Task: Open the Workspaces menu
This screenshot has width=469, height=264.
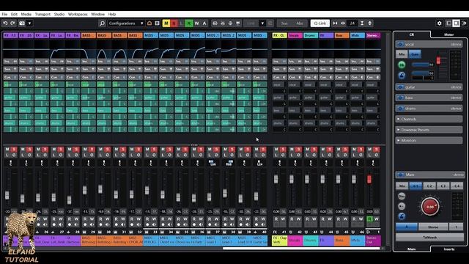Action: tap(78, 14)
